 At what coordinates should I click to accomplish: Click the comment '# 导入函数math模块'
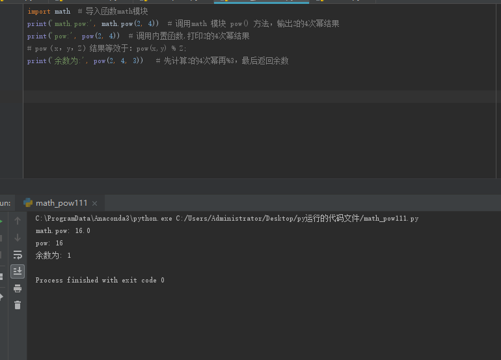[x=113, y=12]
